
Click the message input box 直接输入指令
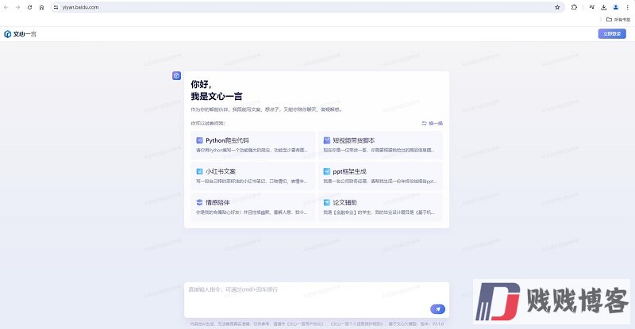[x=317, y=300]
